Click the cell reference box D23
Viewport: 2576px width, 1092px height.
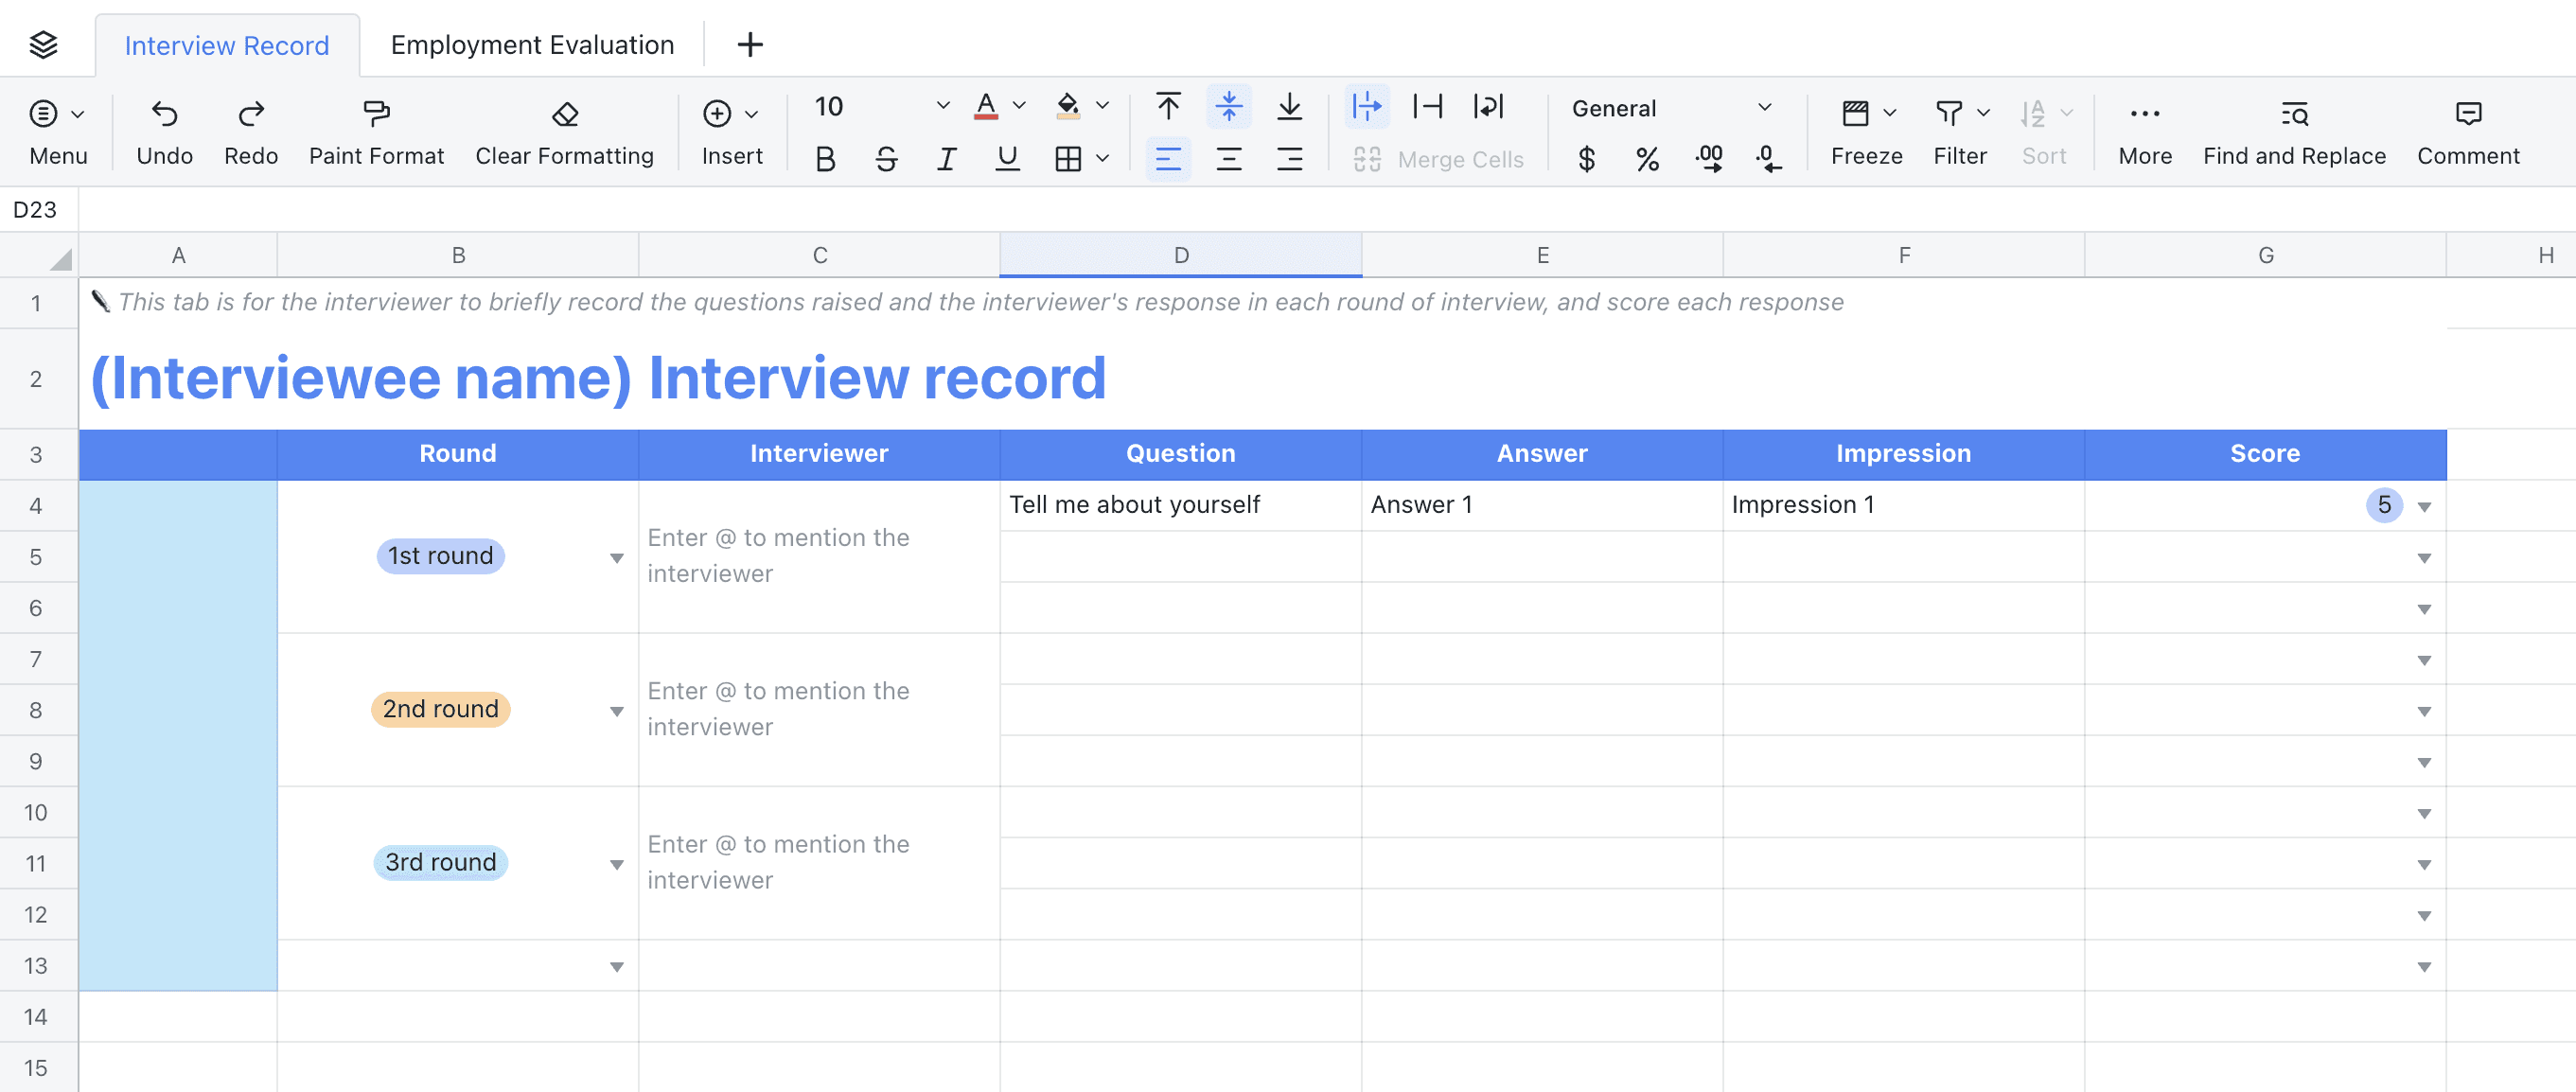point(35,210)
